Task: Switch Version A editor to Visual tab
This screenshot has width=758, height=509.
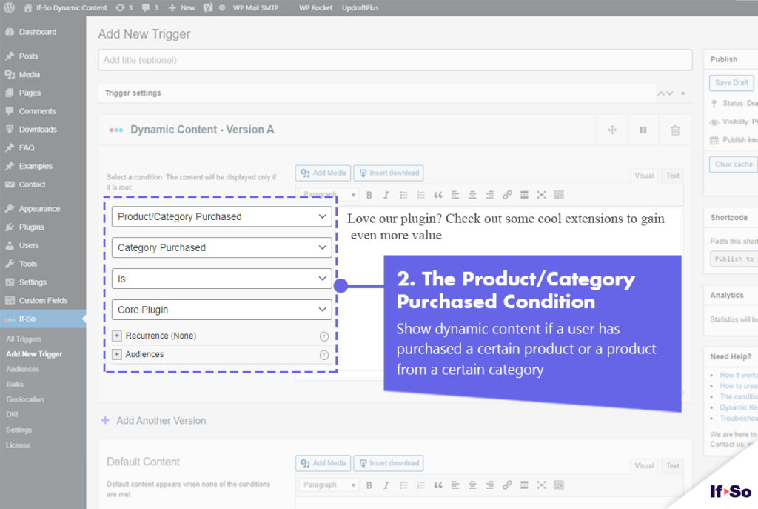Action: 644,176
